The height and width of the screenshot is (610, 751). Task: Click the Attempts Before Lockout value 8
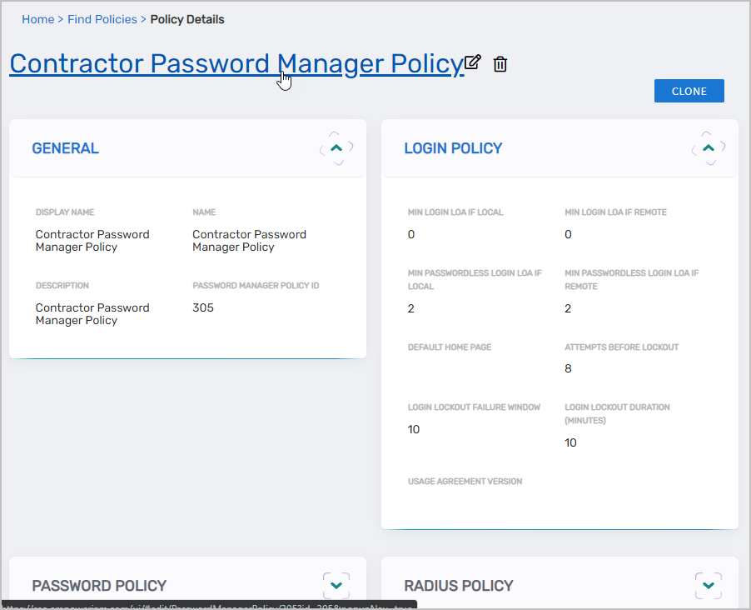[x=569, y=368]
